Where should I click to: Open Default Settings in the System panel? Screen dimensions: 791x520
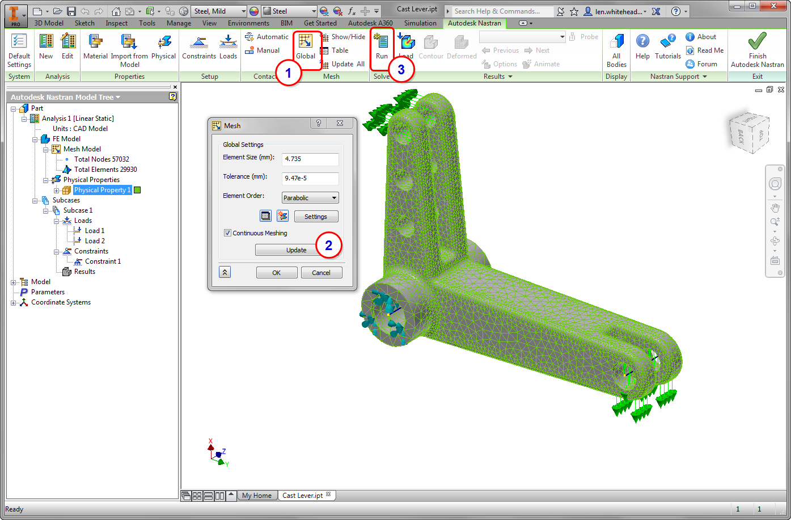tap(19, 50)
